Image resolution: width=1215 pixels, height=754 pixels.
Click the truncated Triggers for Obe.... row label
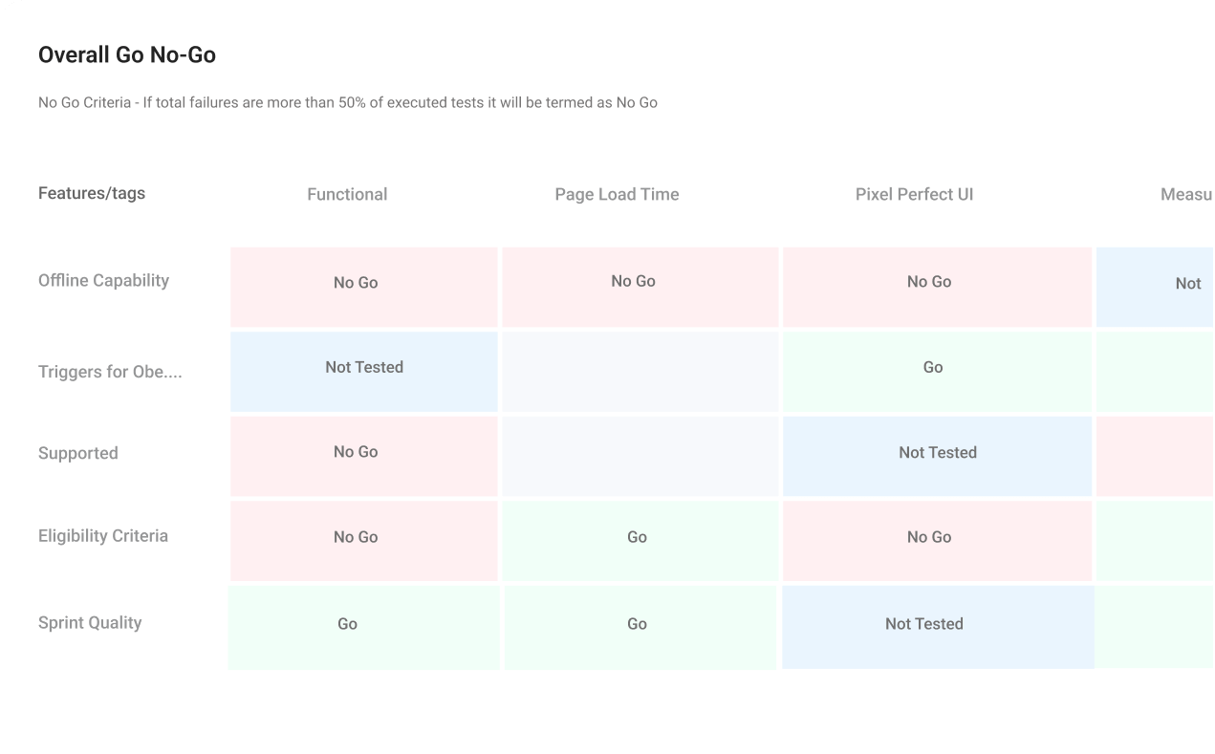pyautogui.click(x=110, y=372)
